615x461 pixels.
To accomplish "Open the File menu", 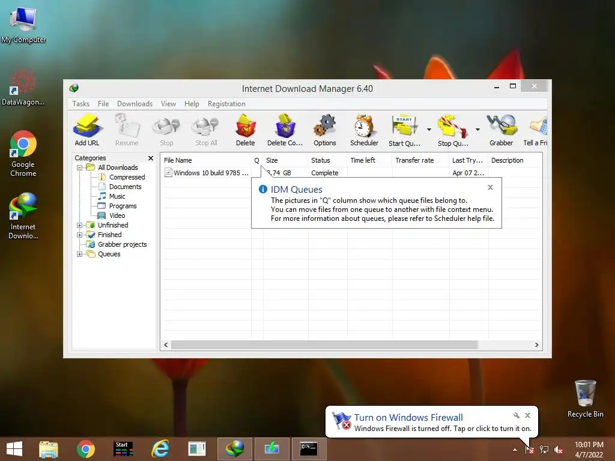I will click(x=103, y=104).
